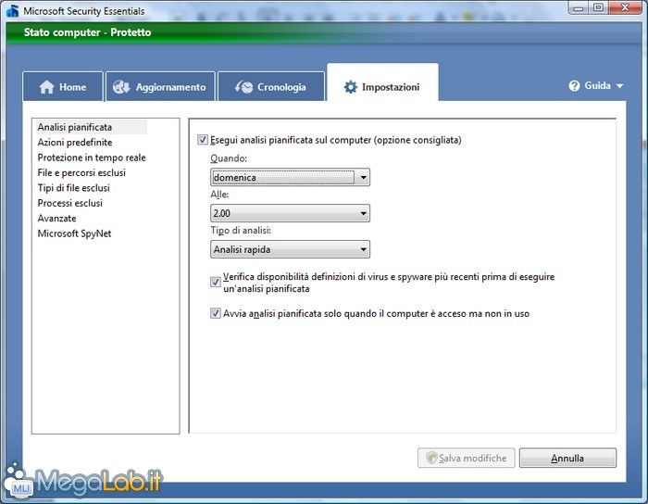Click the Impostazioni gear icon
Viewport: 648px width, 504px height.
tap(351, 87)
